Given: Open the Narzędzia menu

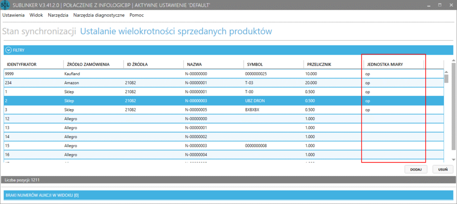Looking at the screenshot, I should click(58, 15).
